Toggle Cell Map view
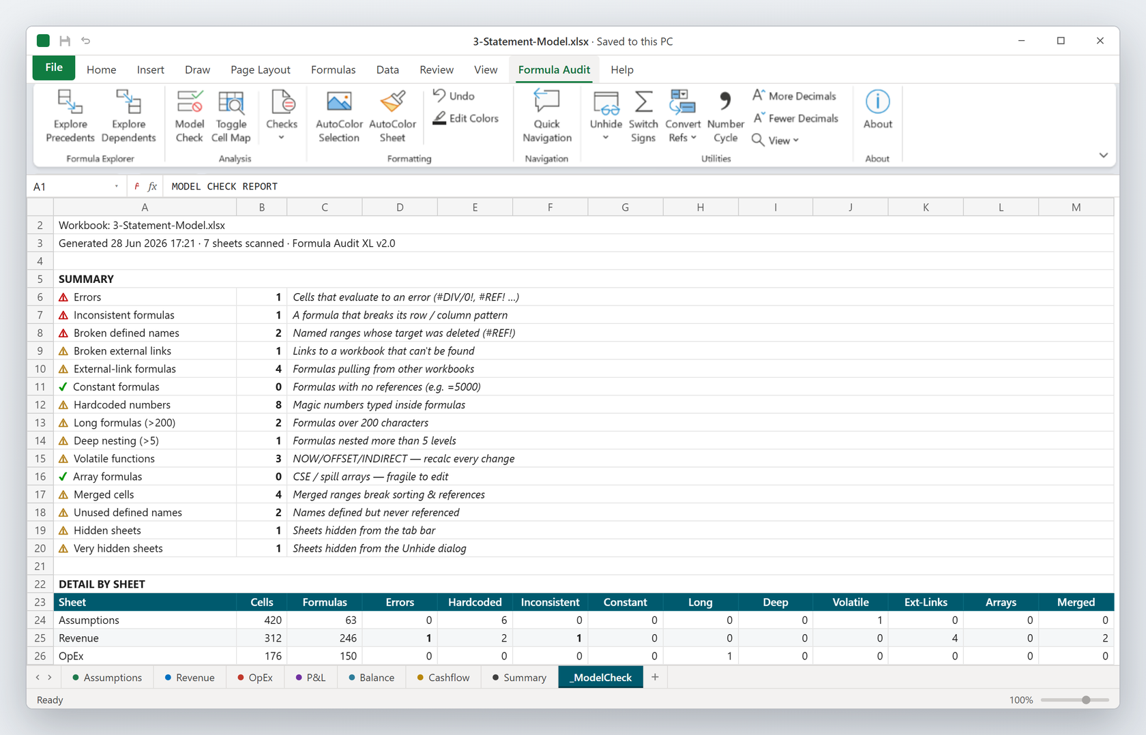 point(231,116)
